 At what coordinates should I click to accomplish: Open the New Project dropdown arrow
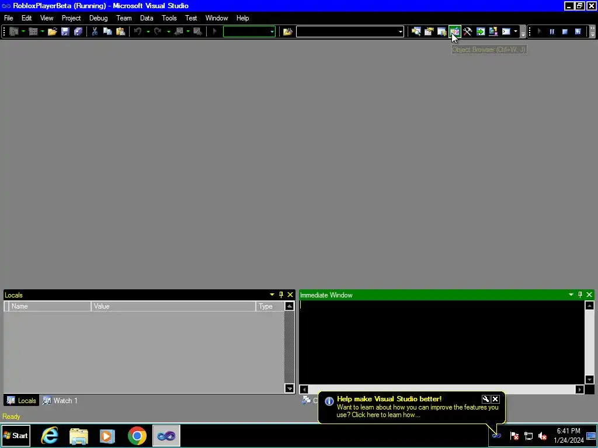point(23,32)
